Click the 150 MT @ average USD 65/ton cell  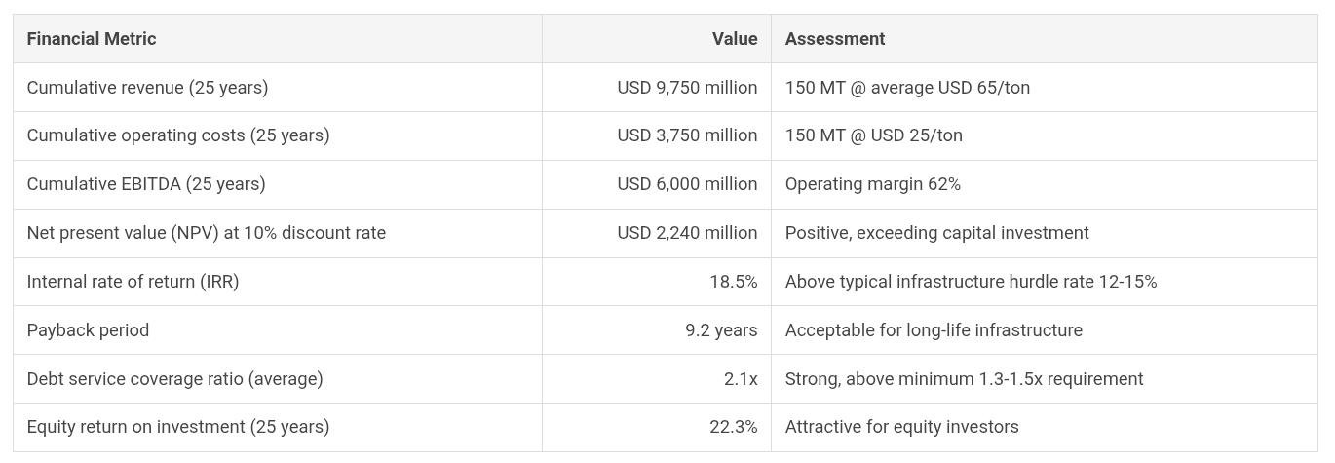coord(907,88)
